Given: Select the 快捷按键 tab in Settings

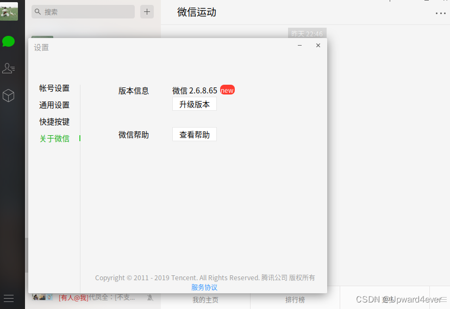Looking at the screenshot, I should 54,122.
